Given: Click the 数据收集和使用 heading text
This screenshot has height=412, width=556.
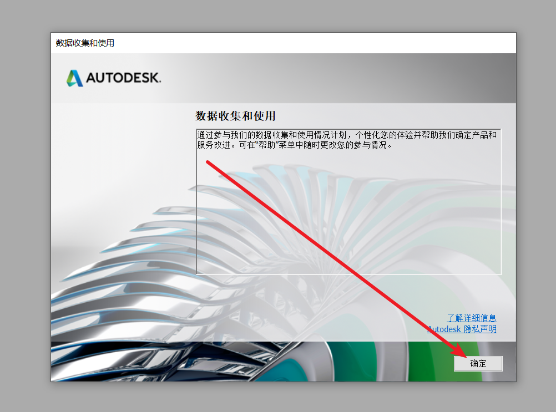Looking at the screenshot, I should [235, 116].
